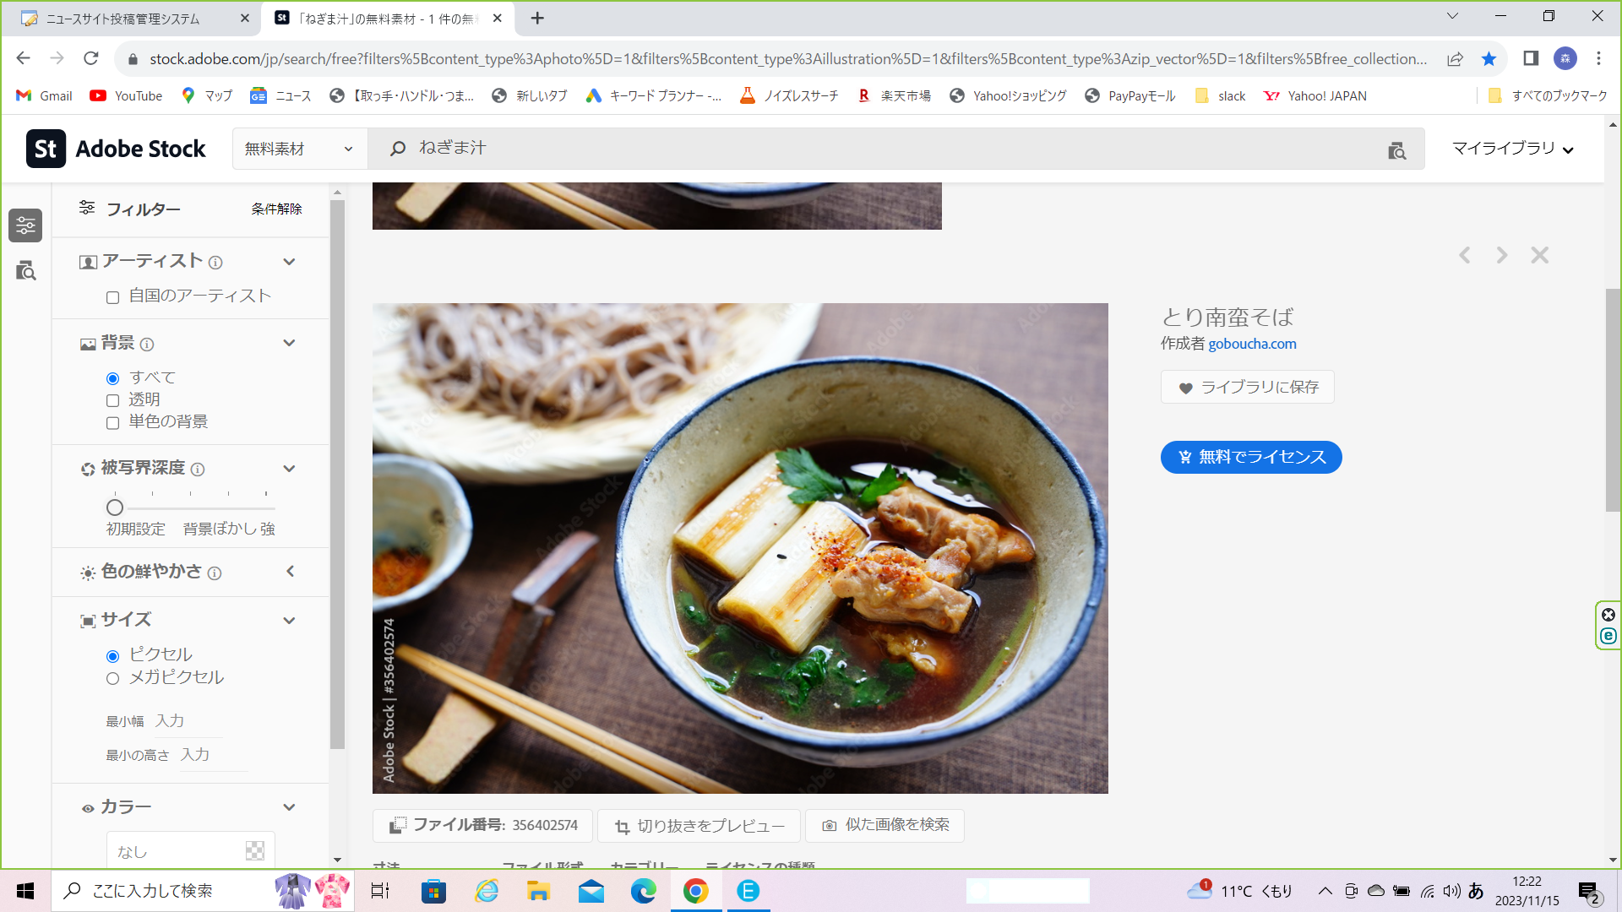Go to next image in the preview

tap(1501, 255)
